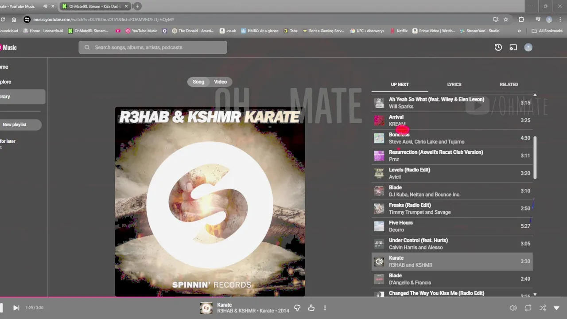Open the media control icon in Chrome toolbar

click(x=538, y=19)
